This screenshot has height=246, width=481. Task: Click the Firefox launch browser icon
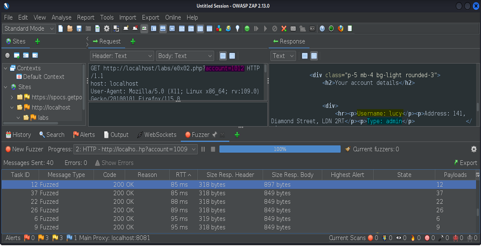pyautogui.click(x=340, y=29)
